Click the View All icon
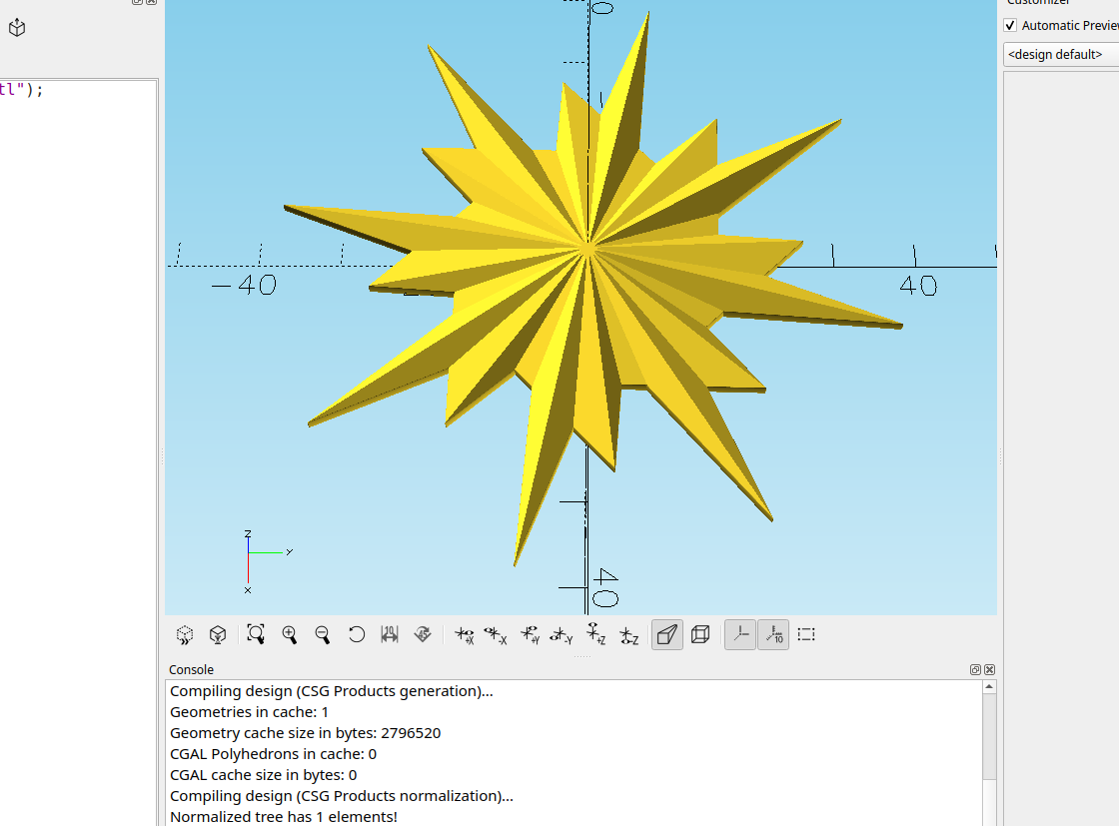 tap(256, 635)
